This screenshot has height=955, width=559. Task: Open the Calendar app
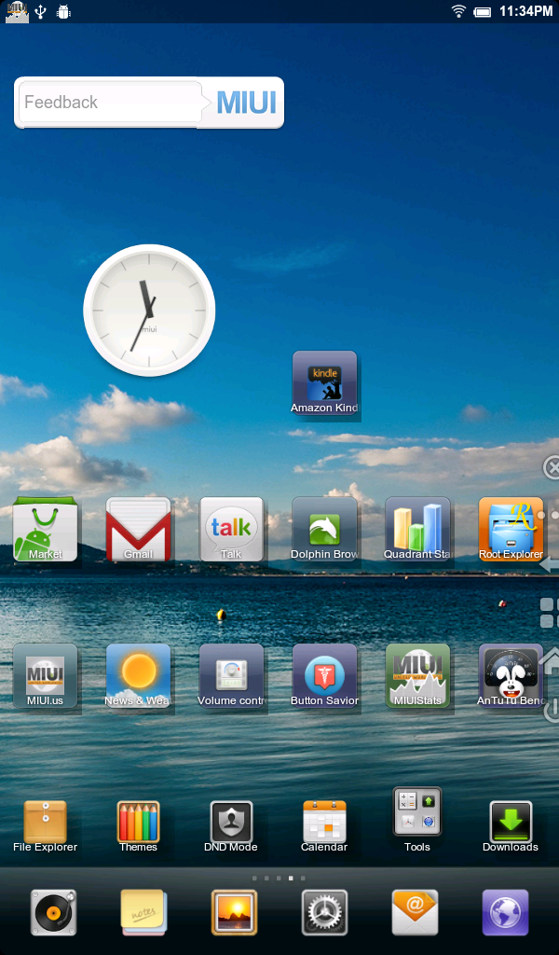point(324,826)
